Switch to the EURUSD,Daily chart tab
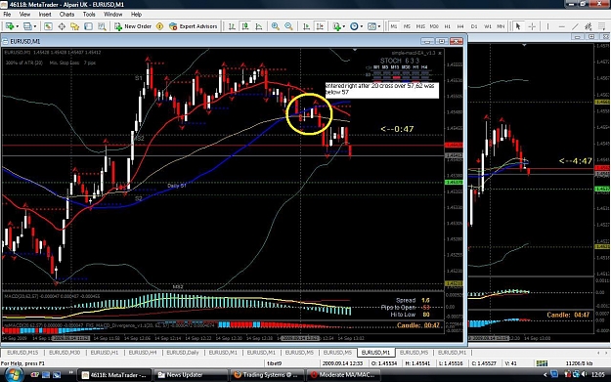The height and width of the screenshot is (382, 611). tap(183, 353)
